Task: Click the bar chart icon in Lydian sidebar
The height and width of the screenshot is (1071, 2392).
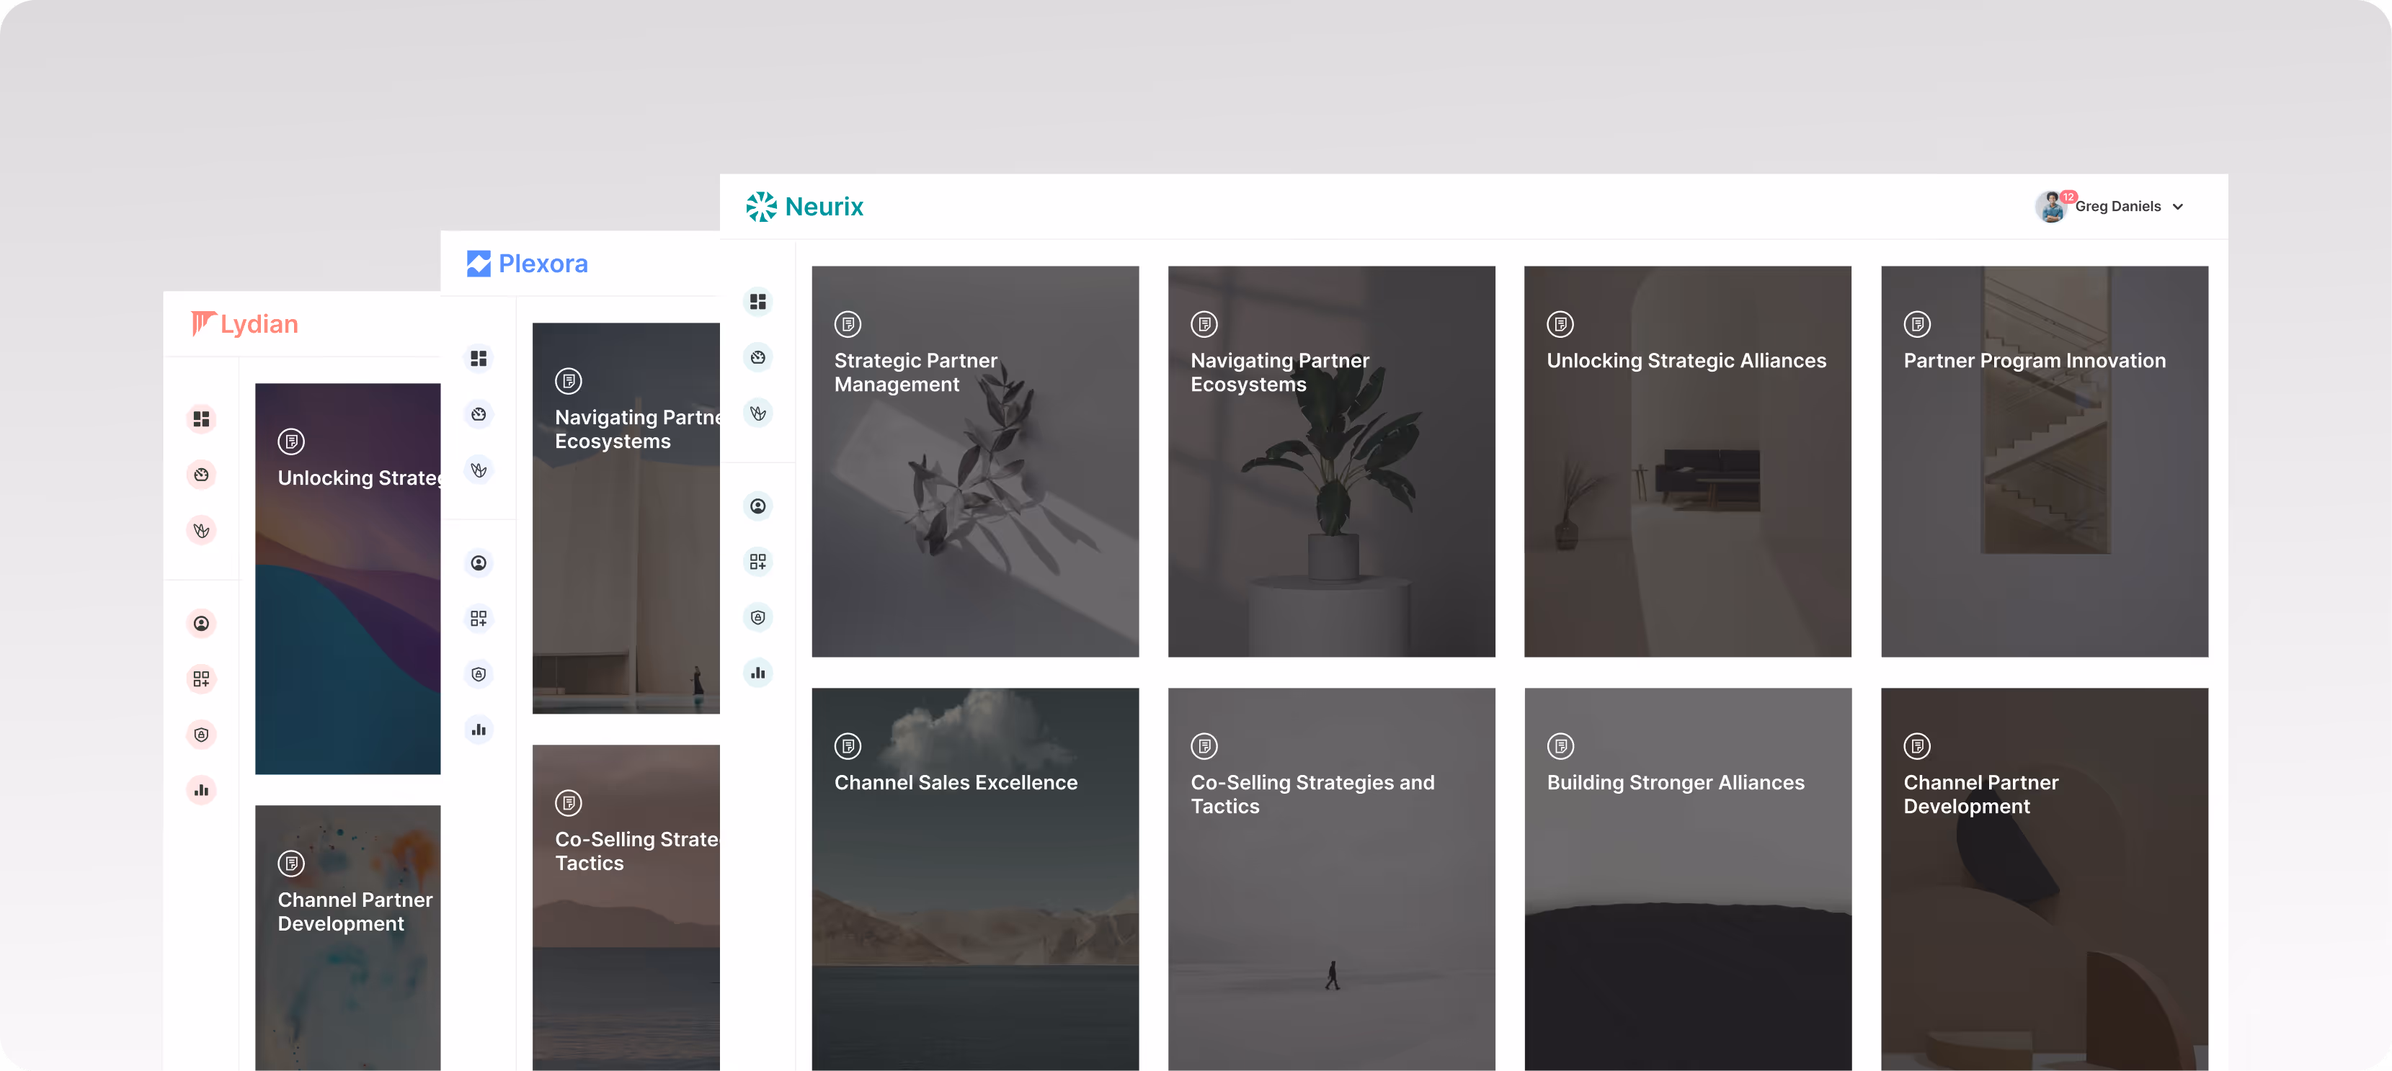Action: point(200,790)
